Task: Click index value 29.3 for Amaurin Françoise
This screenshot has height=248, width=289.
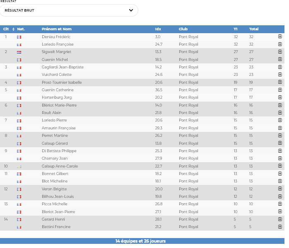Action: (159, 128)
